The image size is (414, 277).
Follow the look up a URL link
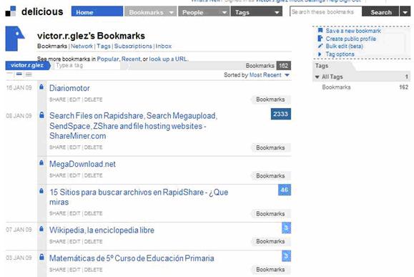(x=168, y=59)
